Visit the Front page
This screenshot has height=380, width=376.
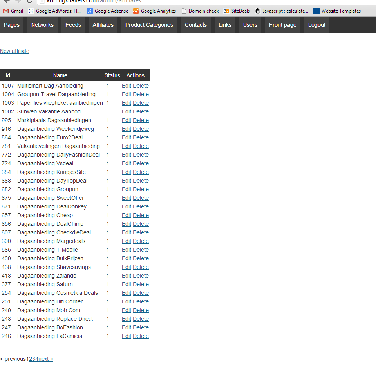pyautogui.click(x=283, y=25)
